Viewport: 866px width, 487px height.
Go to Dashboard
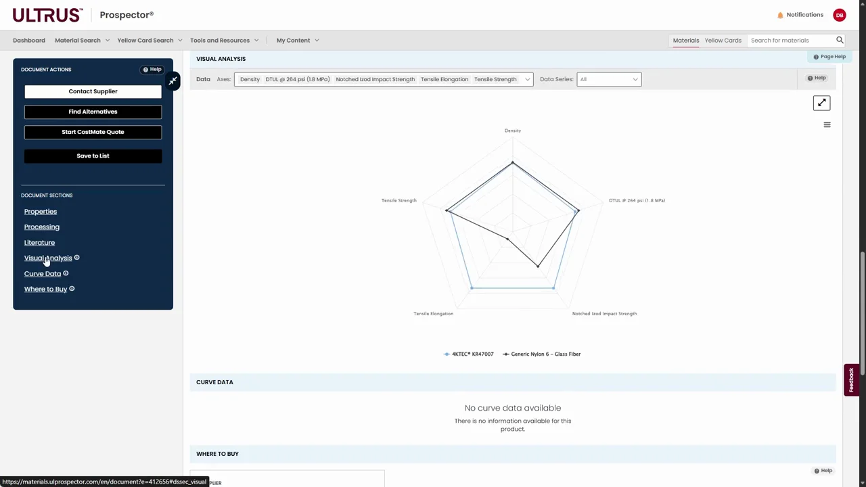[x=29, y=40]
